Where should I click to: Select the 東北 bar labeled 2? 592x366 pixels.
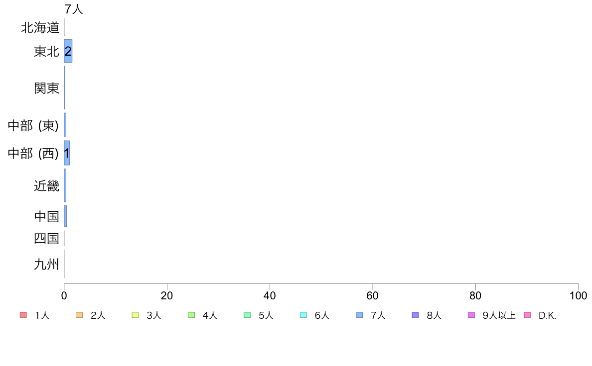pyautogui.click(x=68, y=51)
